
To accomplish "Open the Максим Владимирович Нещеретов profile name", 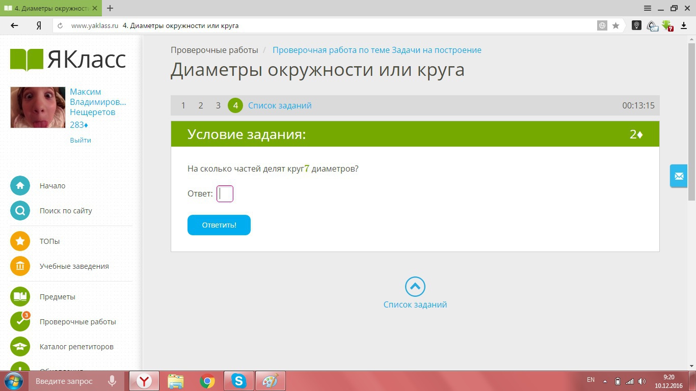I will [x=98, y=102].
